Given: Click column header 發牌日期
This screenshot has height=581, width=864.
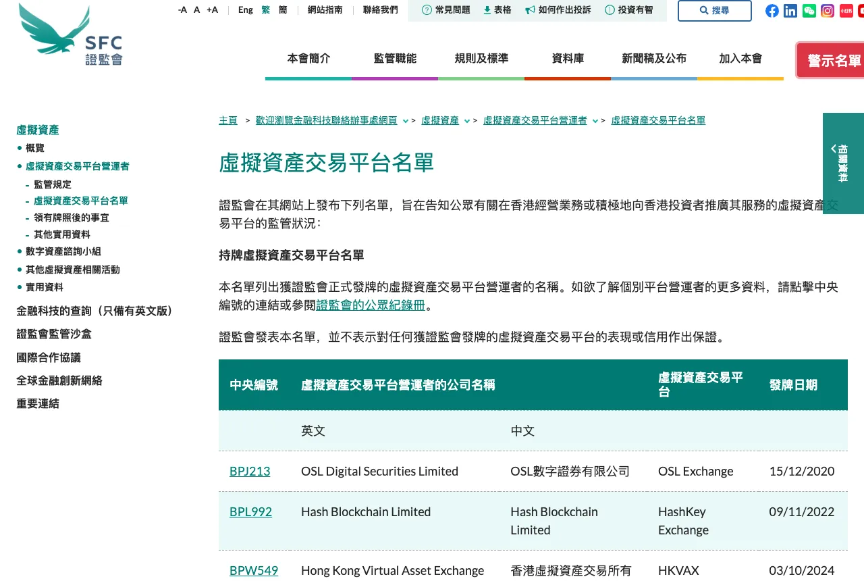Looking at the screenshot, I should pyautogui.click(x=793, y=385).
